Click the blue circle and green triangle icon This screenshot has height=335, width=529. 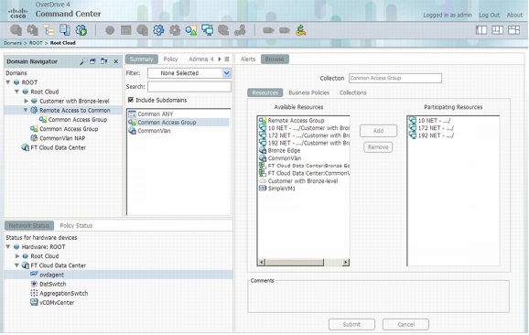click(191, 30)
